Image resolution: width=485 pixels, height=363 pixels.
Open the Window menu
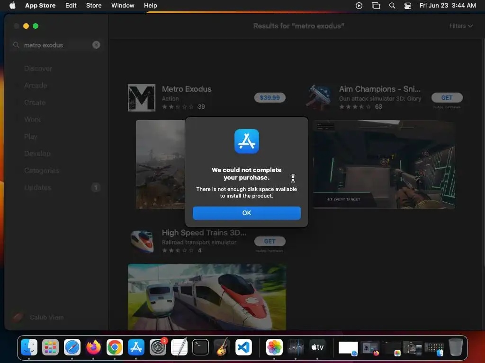(123, 5)
